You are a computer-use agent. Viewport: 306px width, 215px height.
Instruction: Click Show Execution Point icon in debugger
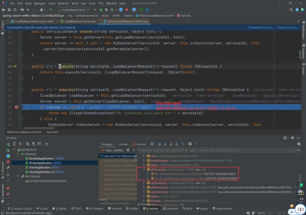tap(152, 144)
